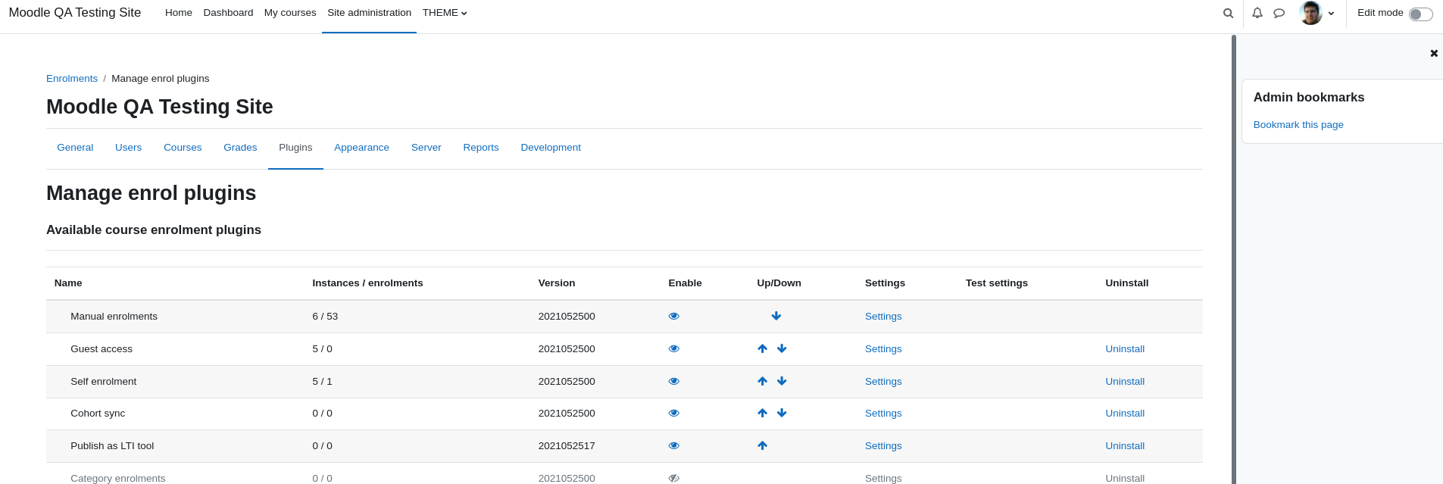Select version '2021052517' cell
The width and height of the screenshot is (1443, 484).
click(x=567, y=446)
